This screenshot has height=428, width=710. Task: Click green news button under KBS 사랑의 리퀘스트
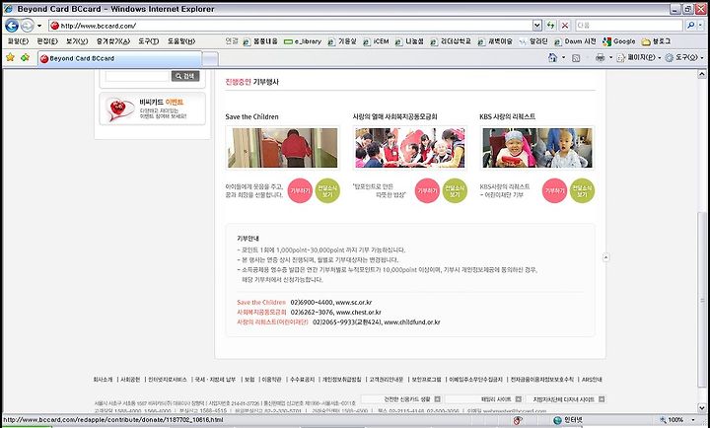coord(582,190)
